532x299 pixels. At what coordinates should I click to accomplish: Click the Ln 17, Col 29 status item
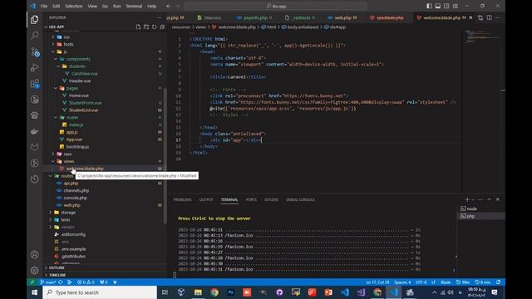click(x=377, y=282)
